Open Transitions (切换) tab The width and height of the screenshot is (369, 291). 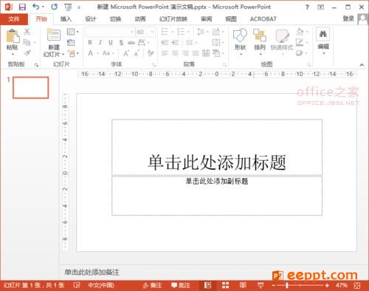(115, 18)
